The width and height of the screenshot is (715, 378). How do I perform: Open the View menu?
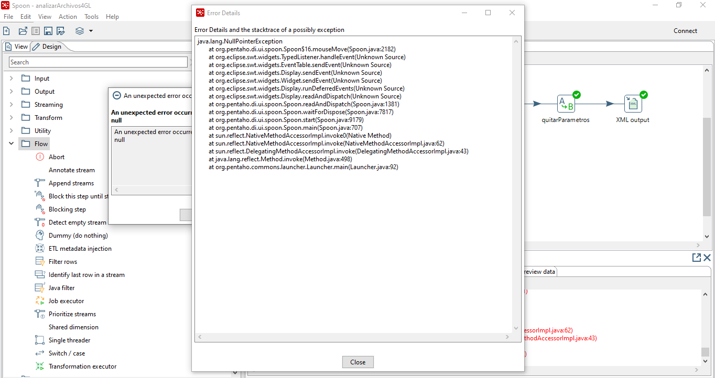[45, 17]
